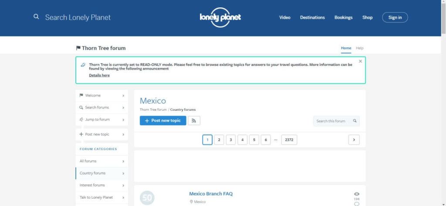Click the Thorn Tree forum flag icon
Viewport: 446px width, 206px height.
[x=78, y=48]
